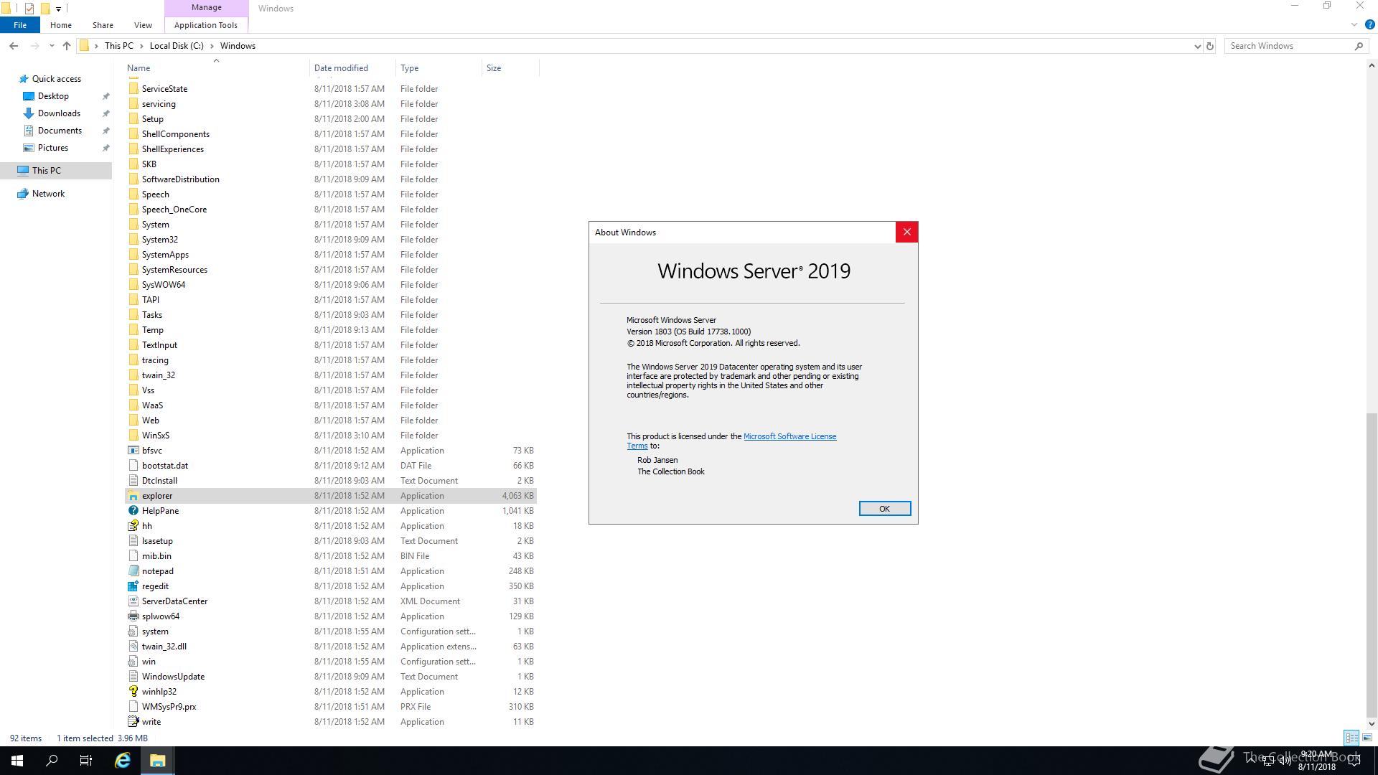Switch to Large icons view layout
Image resolution: width=1378 pixels, height=775 pixels.
1367,738
